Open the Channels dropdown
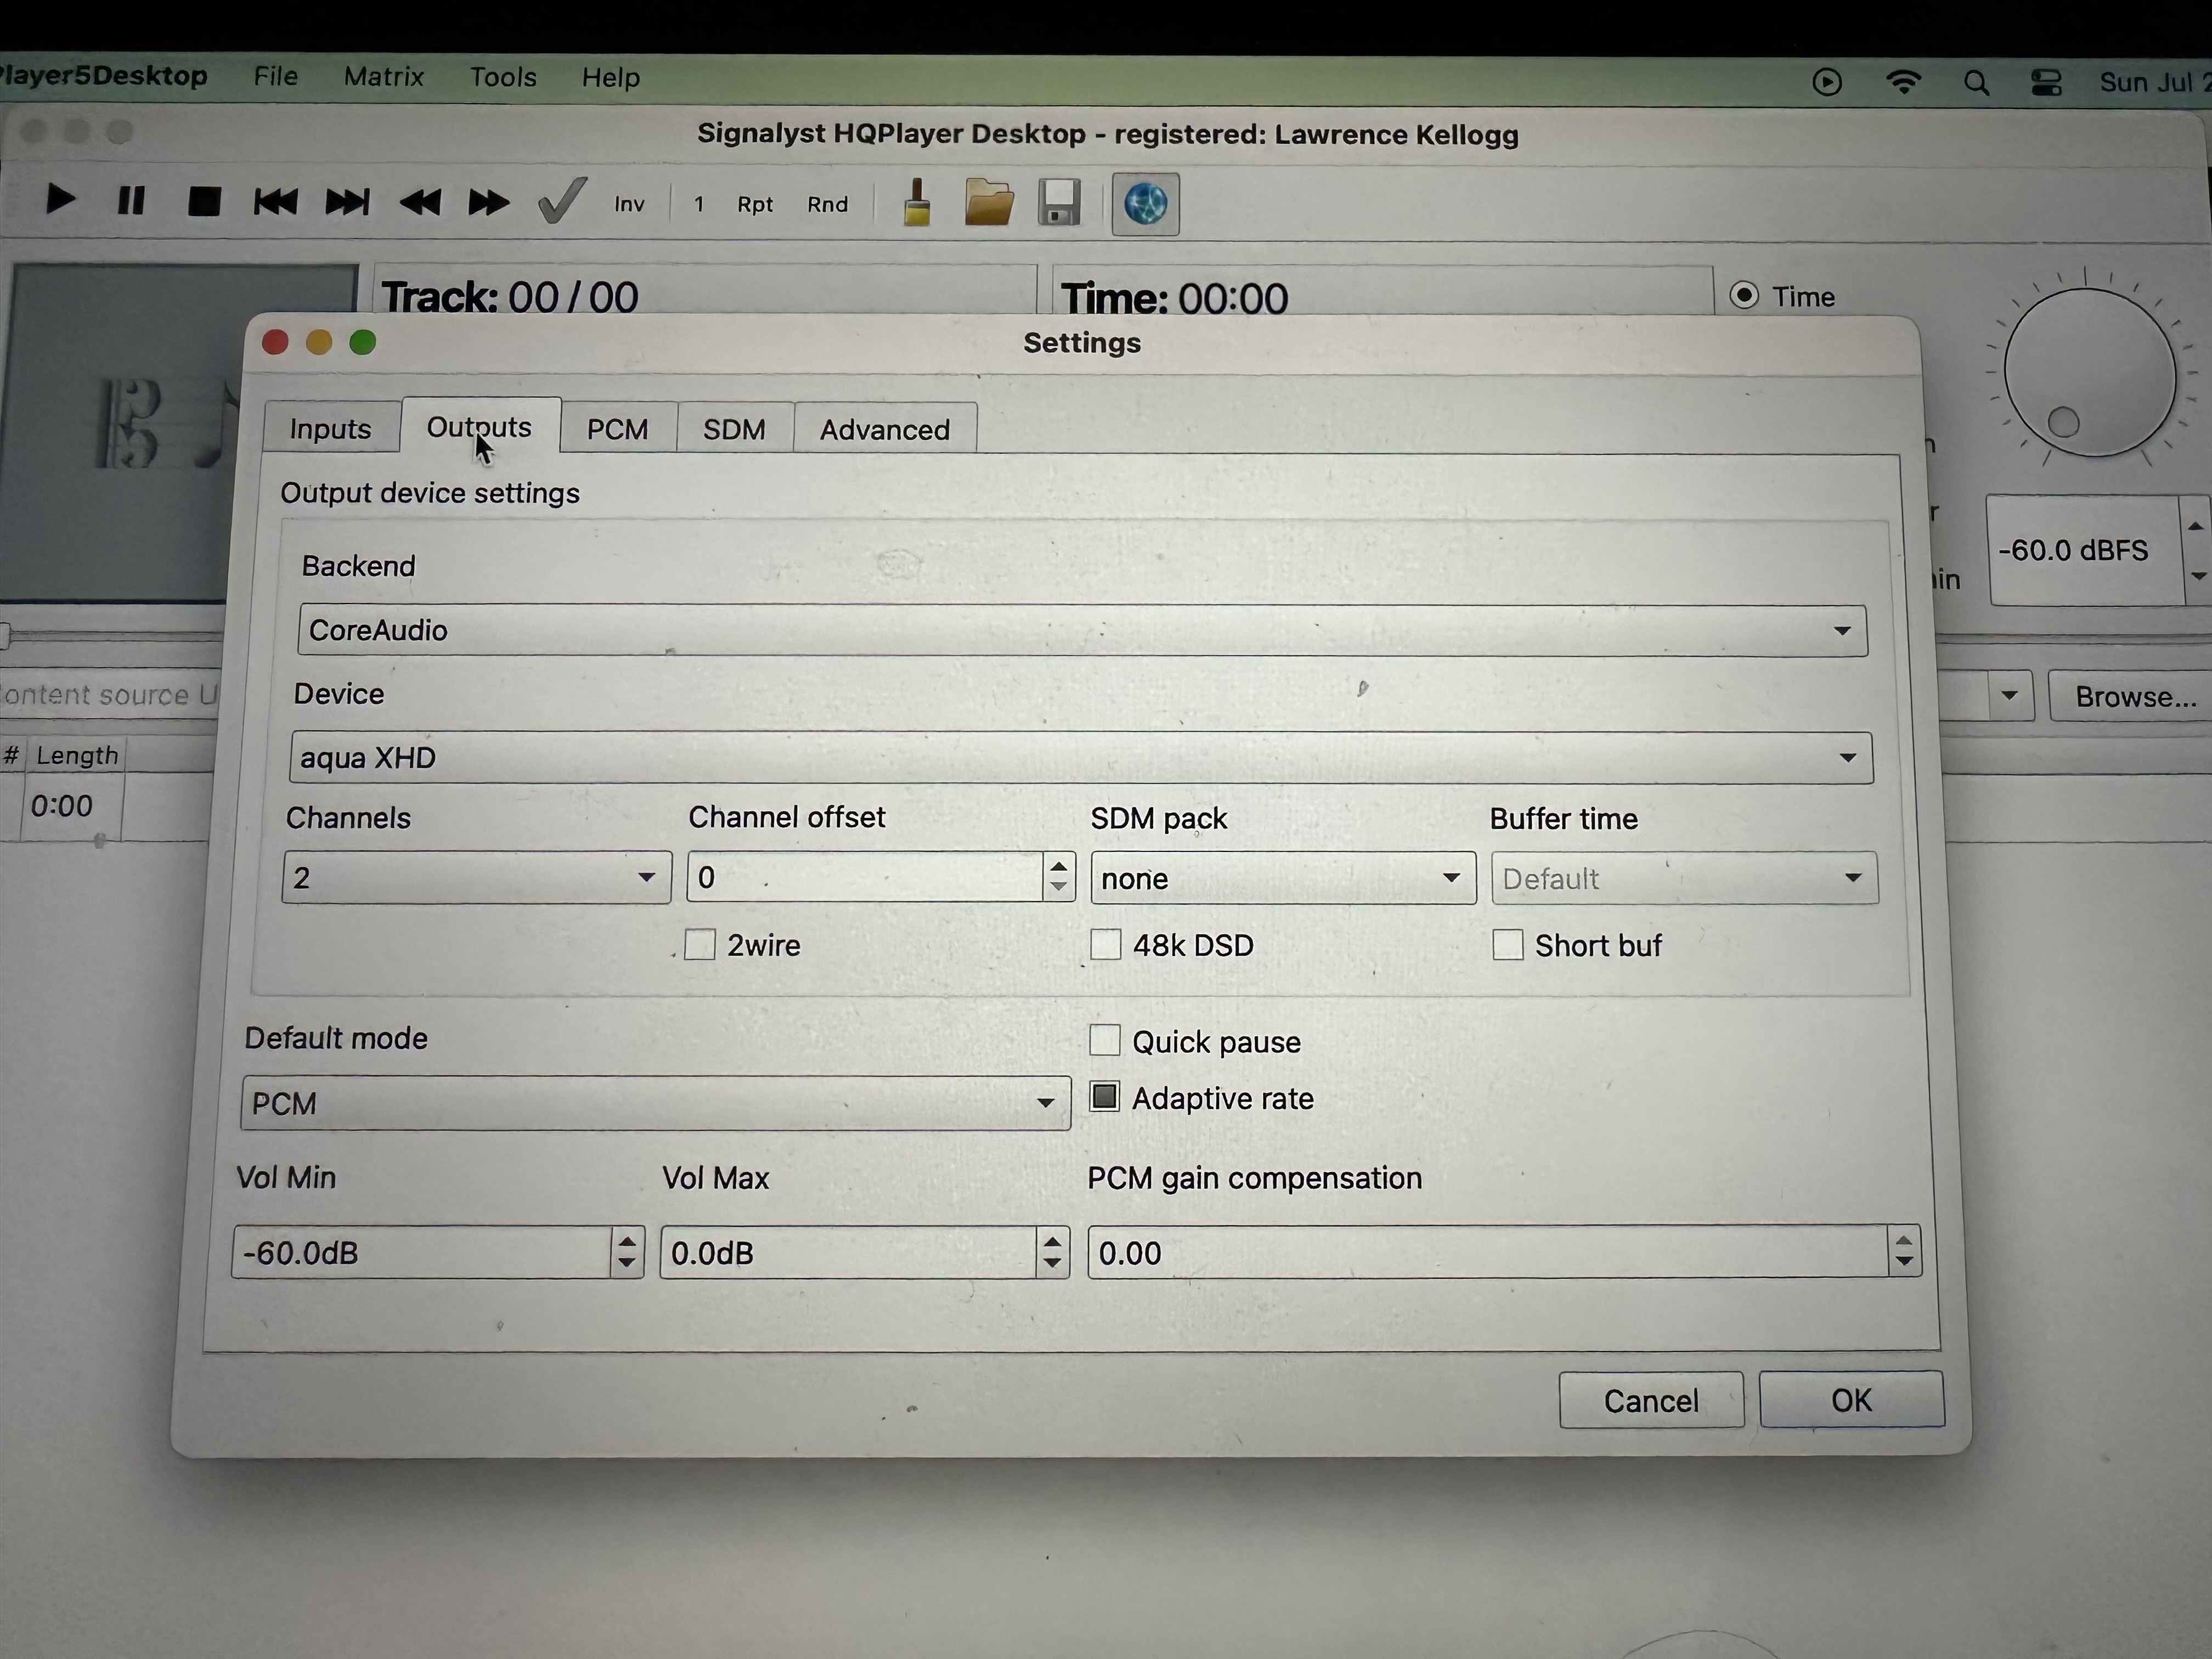 point(476,877)
